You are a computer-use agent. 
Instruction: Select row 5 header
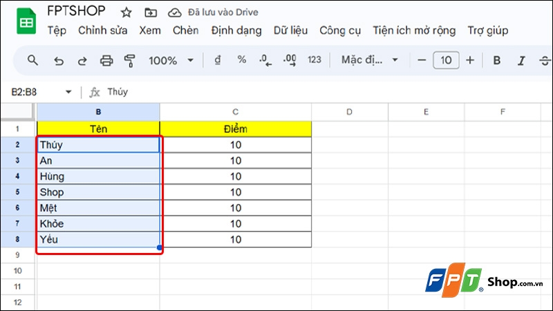click(x=17, y=192)
